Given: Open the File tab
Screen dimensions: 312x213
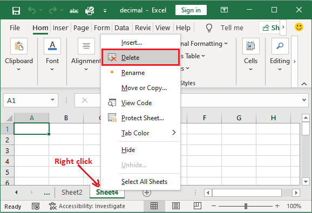Looking at the screenshot, I should [15, 28].
